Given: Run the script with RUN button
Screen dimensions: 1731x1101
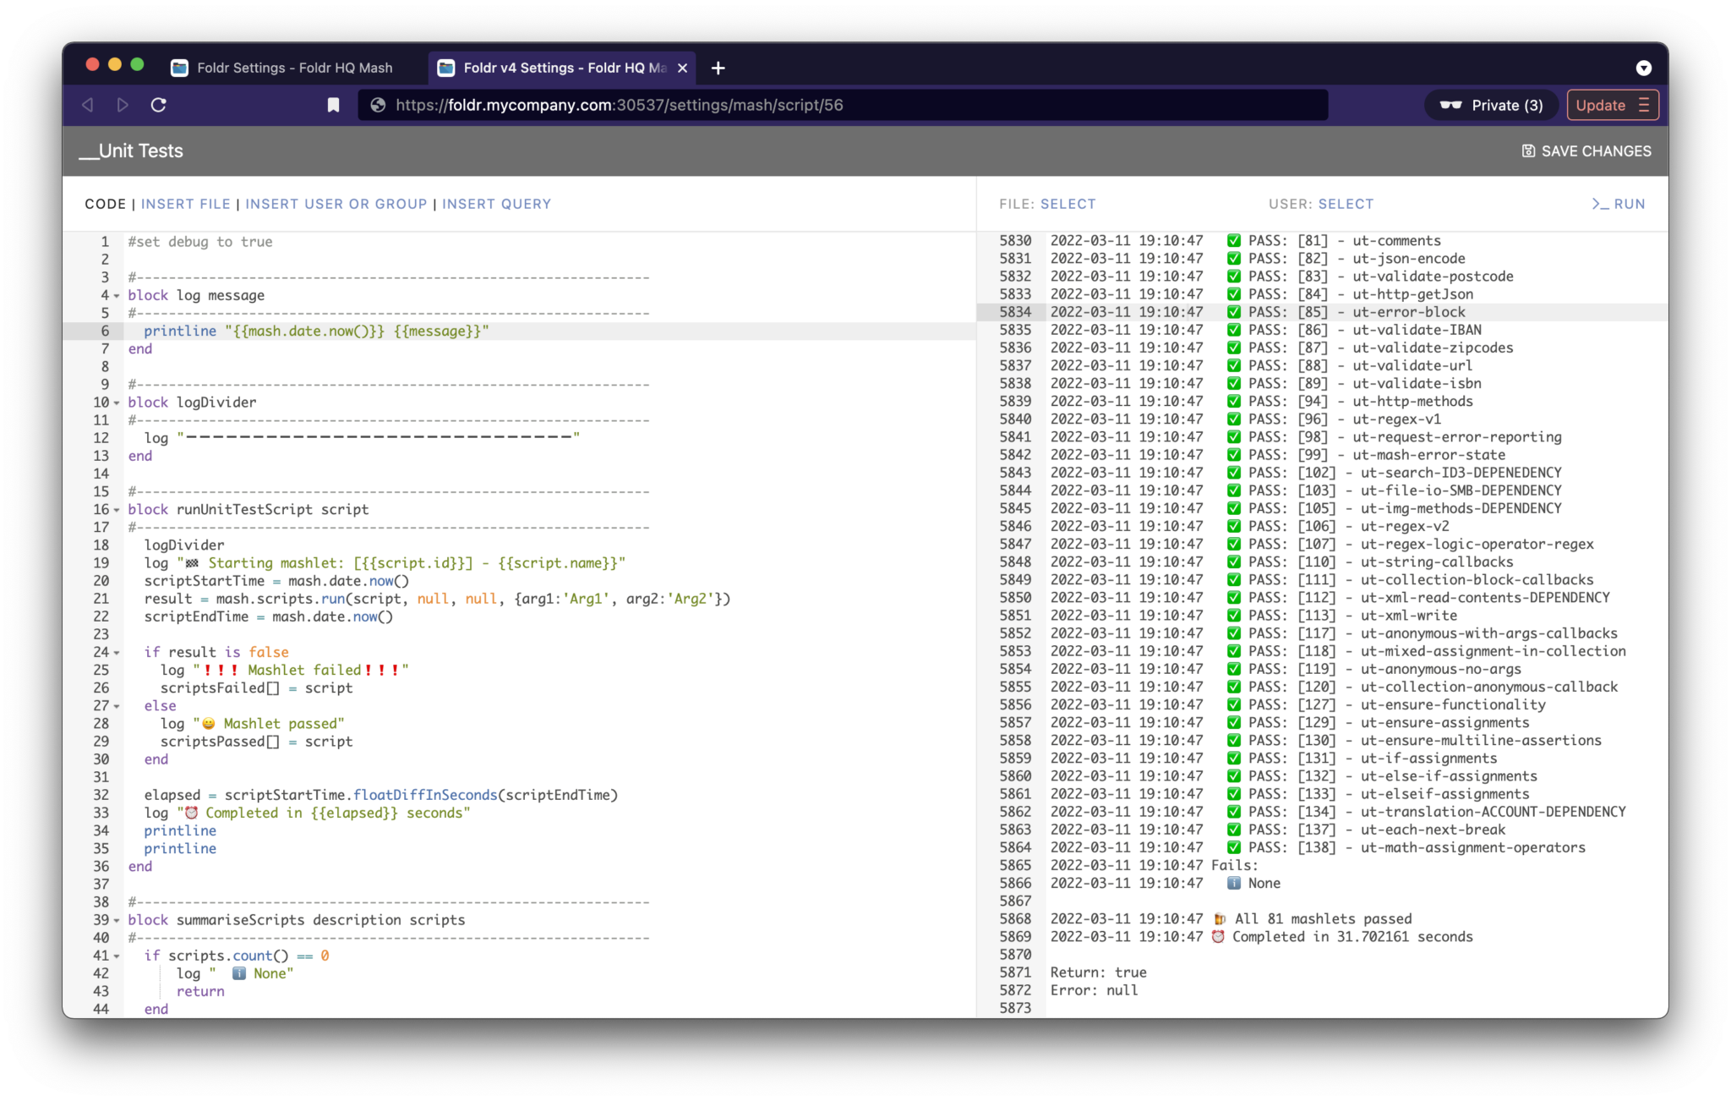Looking at the screenshot, I should [x=1618, y=204].
